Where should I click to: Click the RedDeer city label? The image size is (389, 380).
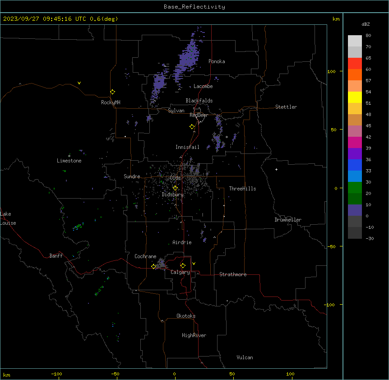click(199, 115)
